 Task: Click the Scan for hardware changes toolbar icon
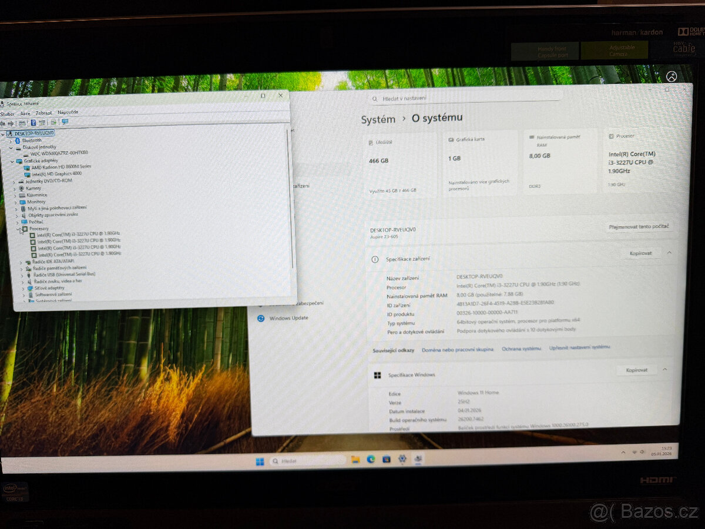coord(54,122)
